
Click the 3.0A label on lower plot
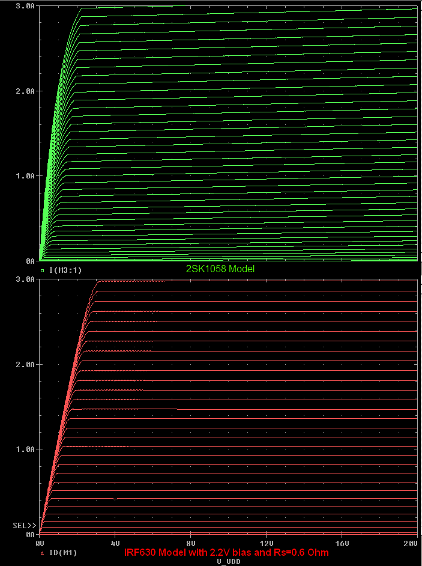[25, 280]
